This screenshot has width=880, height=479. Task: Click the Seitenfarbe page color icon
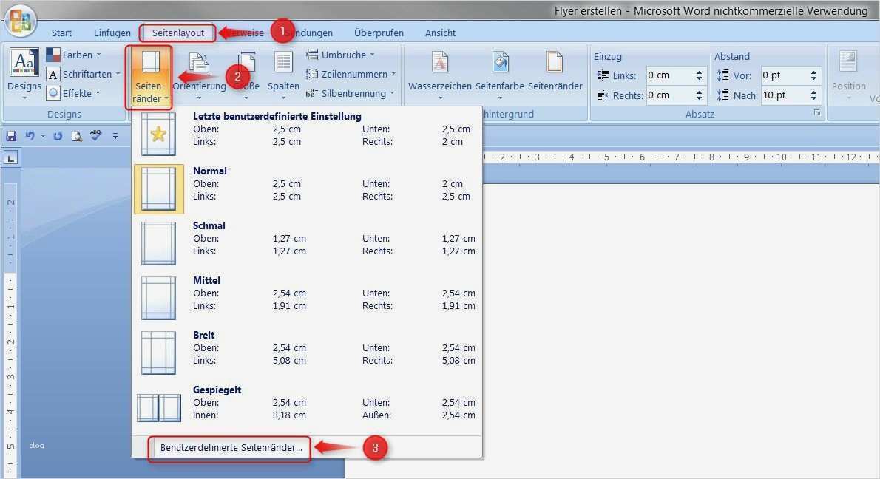click(x=500, y=62)
